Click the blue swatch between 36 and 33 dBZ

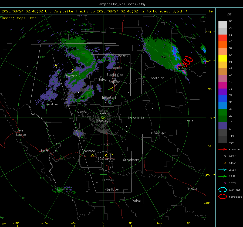[x=222, y=99]
